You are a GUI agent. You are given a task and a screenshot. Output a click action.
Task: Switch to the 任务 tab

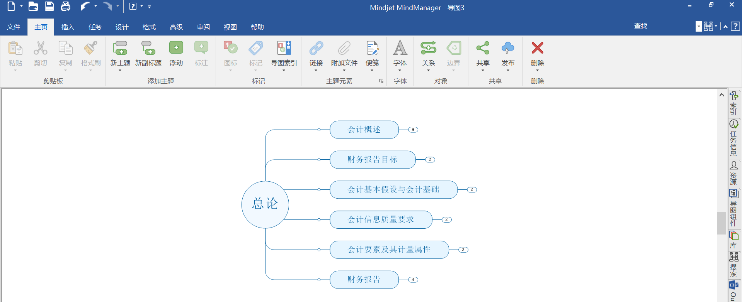tap(95, 27)
